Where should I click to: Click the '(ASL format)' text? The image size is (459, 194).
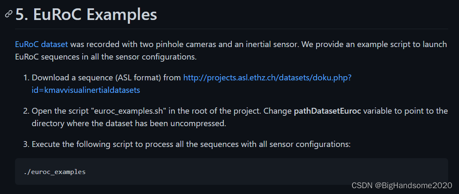coord(138,77)
